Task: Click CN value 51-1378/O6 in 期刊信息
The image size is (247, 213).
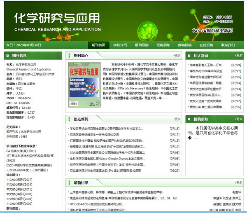Action: 22,103
